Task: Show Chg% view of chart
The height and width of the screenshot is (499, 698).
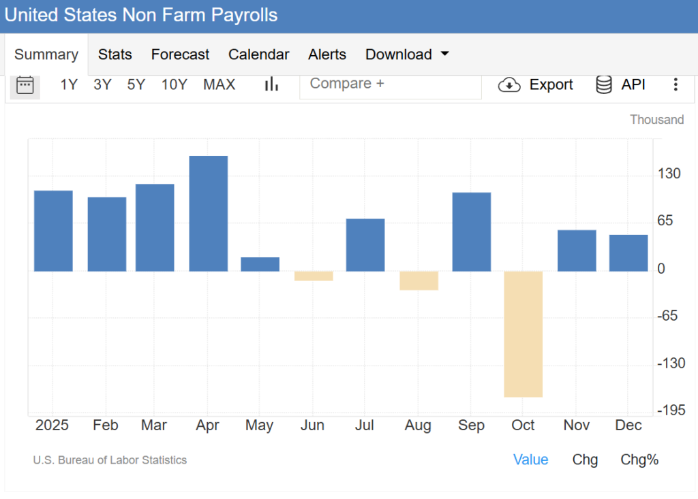Action: coord(639,460)
